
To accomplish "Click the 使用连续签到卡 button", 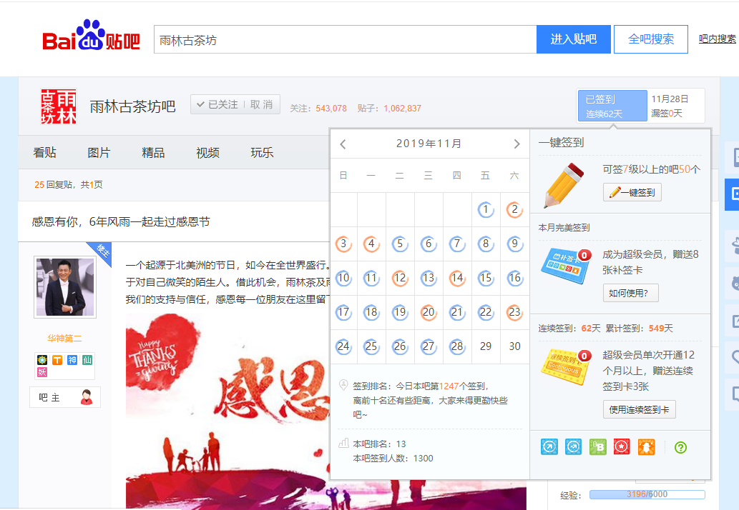I will (x=639, y=409).
